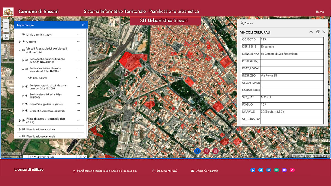Reset map to default home extent
Image resolution: width=331 pixels, height=186 pixels.
tap(6, 37)
